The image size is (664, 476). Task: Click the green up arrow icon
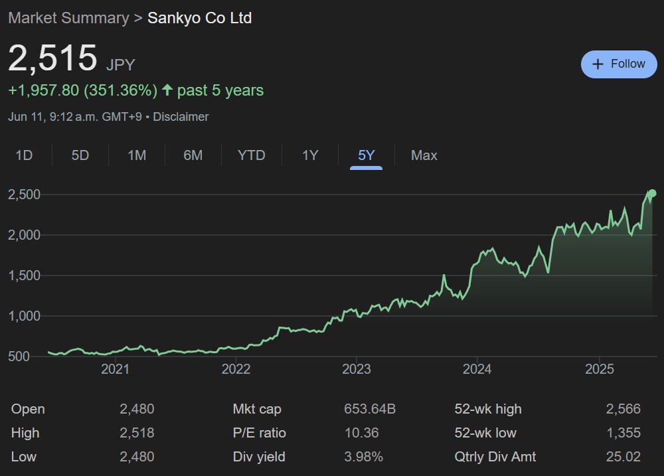[167, 90]
